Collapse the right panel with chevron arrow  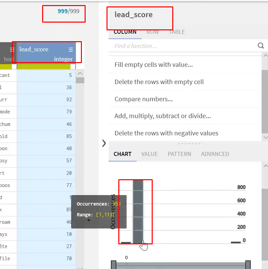point(104,143)
